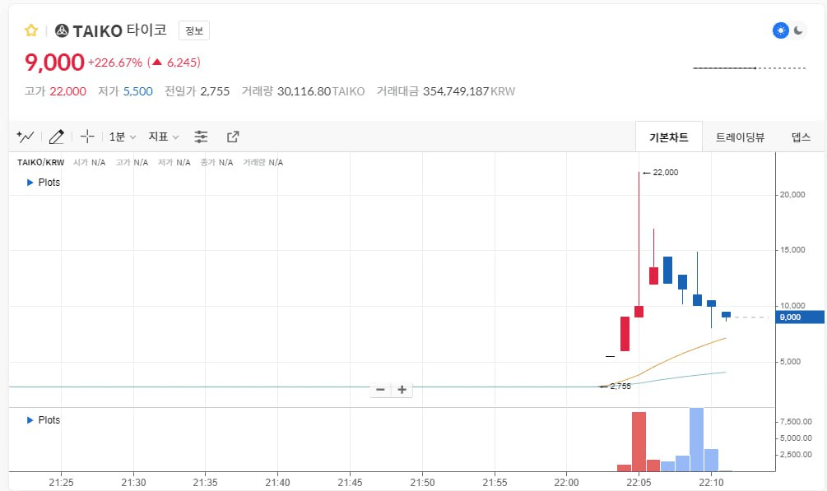Image resolution: width=827 pixels, height=491 pixels.
Task: Expand Plots in the volume pane
Action: pos(44,420)
